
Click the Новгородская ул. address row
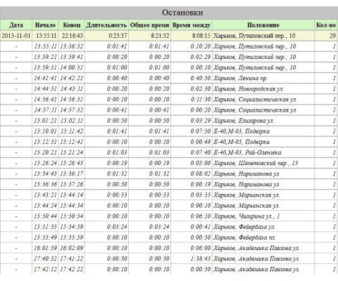coord(169,89)
